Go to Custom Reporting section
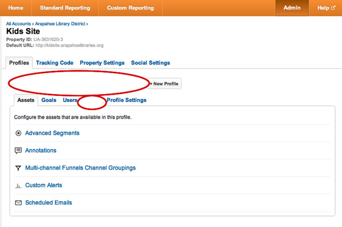The height and width of the screenshot is (227, 342). coord(130,8)
